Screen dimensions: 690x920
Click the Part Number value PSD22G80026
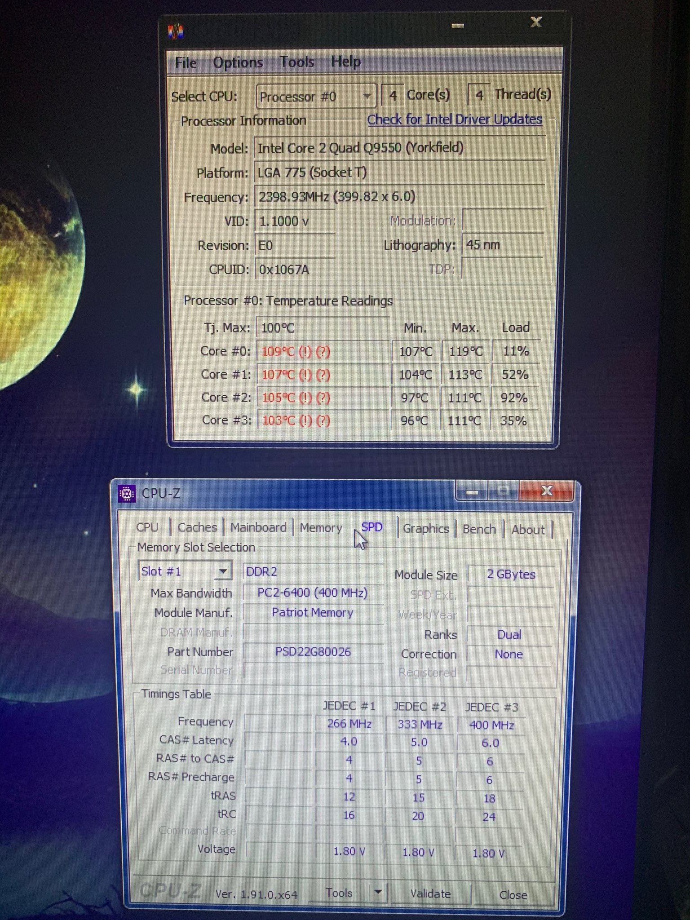coord(313,652)
